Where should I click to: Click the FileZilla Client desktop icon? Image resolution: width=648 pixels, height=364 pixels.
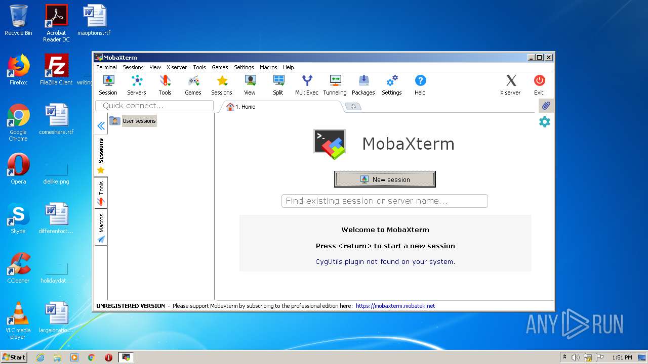[56, 70]
